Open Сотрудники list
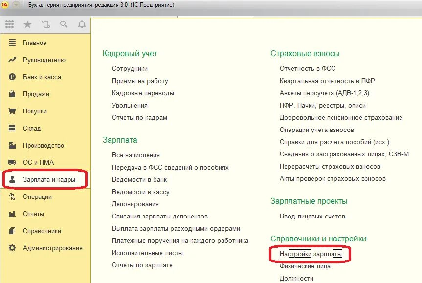The width and height of the screenshot is (422, 283). pos(130,68)
